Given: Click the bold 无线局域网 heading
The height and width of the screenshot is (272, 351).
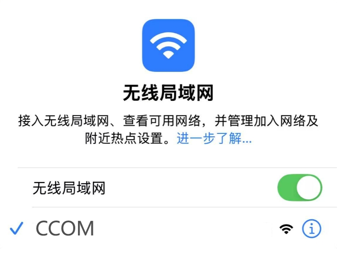Looking at the screenshot, I should 168,93.
